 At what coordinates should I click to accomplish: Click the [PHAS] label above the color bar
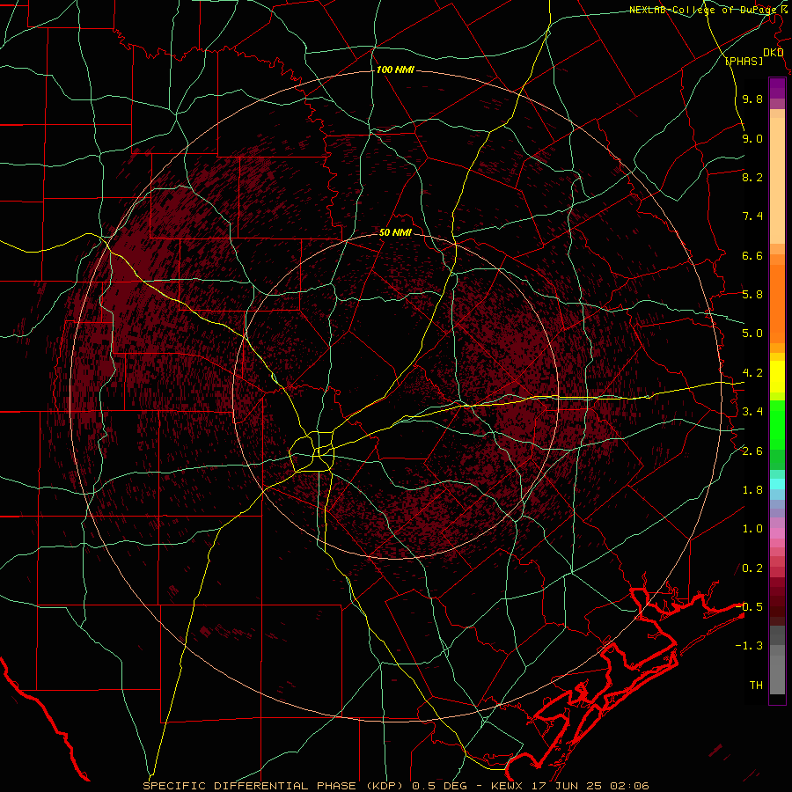pos(744,62)
